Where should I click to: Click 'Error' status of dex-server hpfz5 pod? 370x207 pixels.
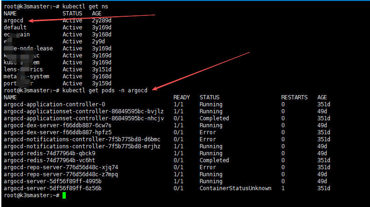coord(208,132)
